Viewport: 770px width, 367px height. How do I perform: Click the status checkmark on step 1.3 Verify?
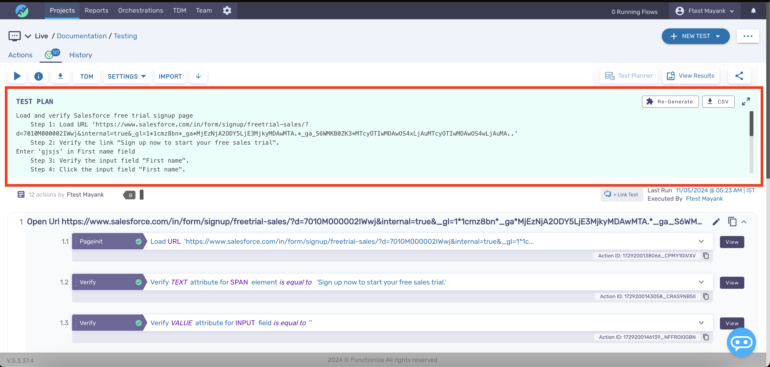[x=138, y=323]
